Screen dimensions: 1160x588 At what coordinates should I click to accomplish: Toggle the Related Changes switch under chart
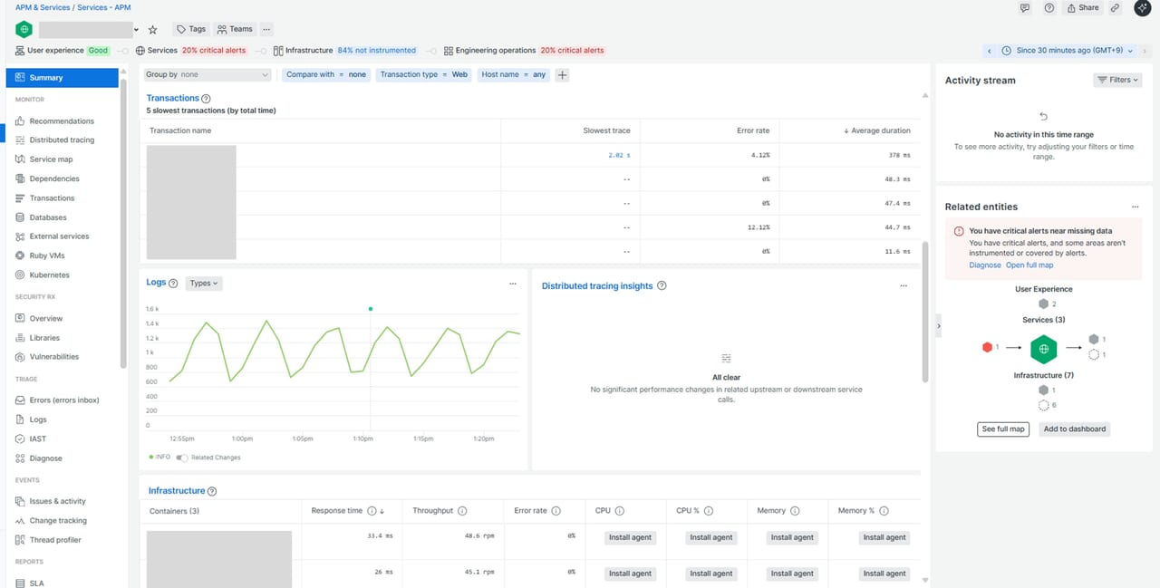coord(182,458)
